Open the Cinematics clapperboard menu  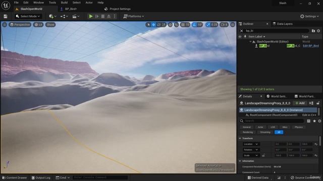pyautogui.click(x=76, y=17)
